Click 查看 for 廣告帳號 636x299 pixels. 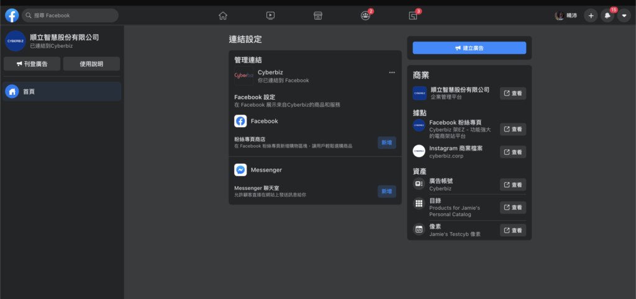(512, 184)
